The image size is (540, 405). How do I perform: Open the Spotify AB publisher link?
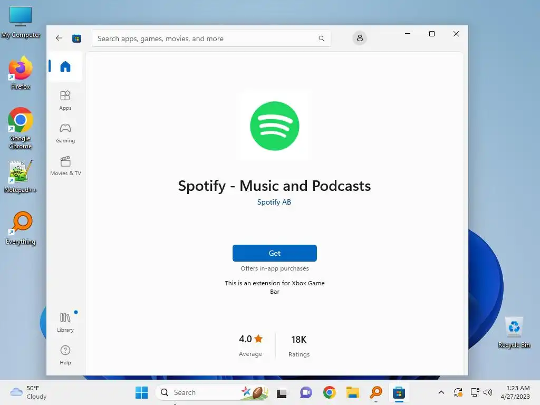[x=274, y=202]
